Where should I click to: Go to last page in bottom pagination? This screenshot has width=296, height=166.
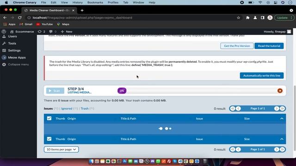click(x=282, y=149)
